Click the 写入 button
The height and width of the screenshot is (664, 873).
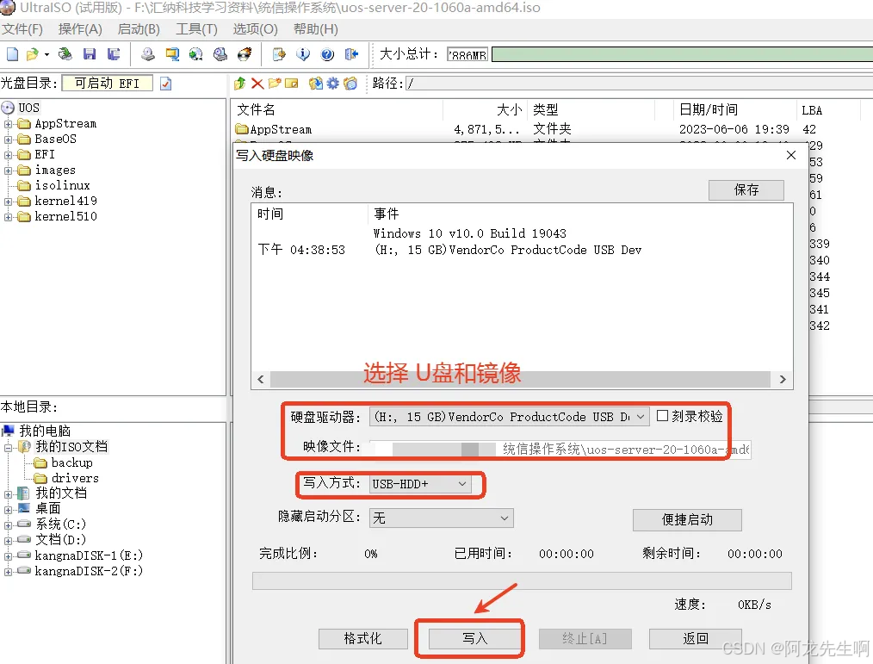[474, 638]
